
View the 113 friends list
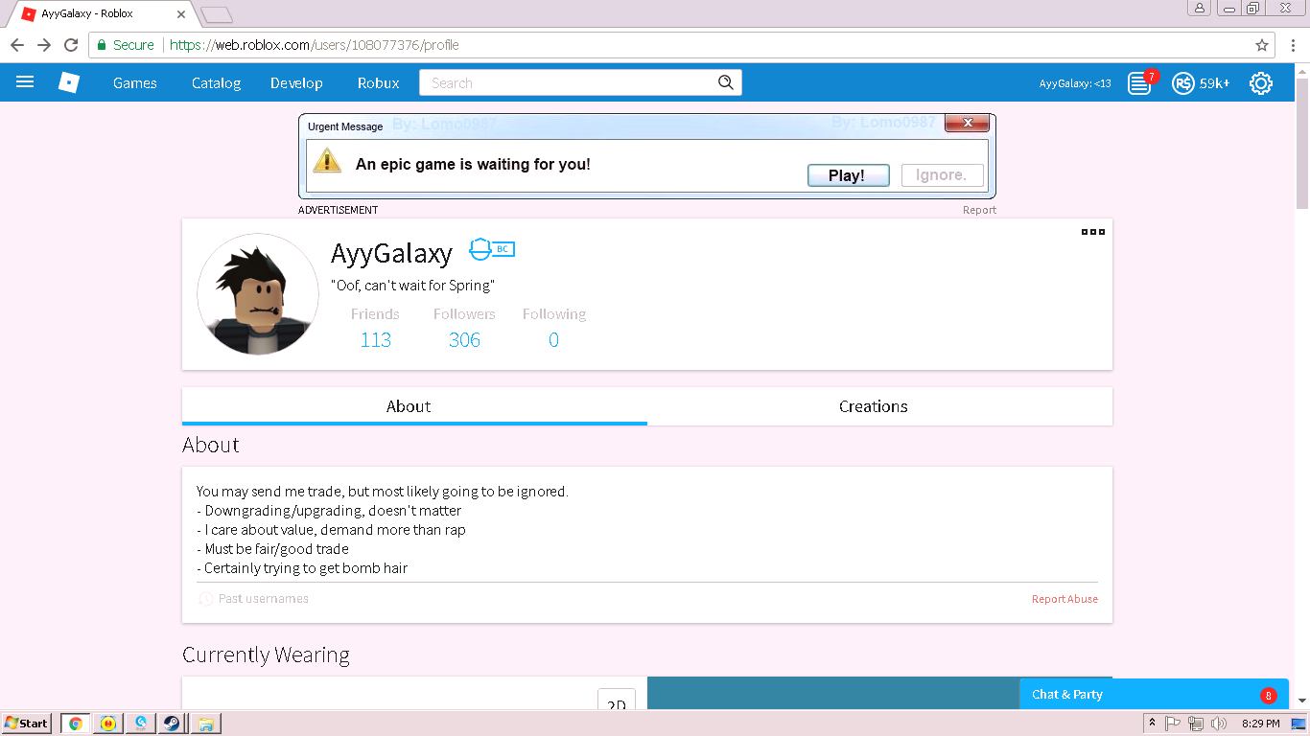[376, 339]
